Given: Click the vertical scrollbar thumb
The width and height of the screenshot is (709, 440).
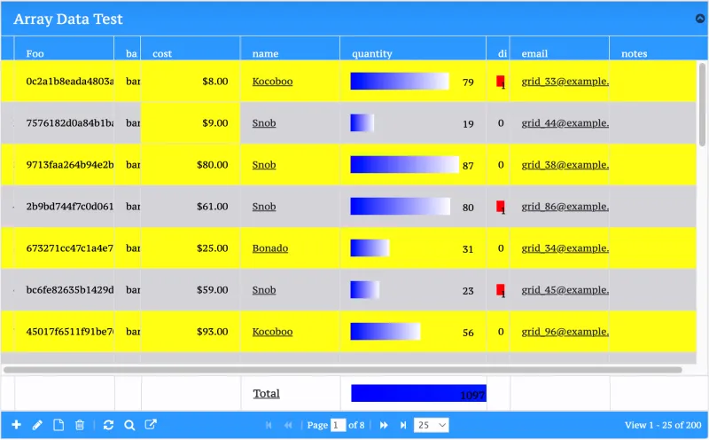Looking at the screenshot, I should point(702,105).
